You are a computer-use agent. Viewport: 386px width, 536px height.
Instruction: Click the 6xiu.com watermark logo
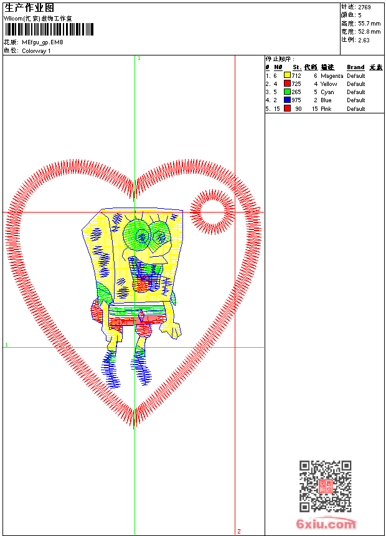click(x=326, y=524)
